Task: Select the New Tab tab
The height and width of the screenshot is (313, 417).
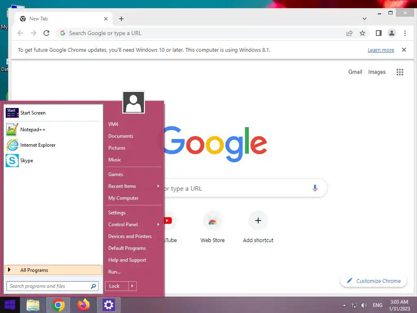Action: pos(63,19)
